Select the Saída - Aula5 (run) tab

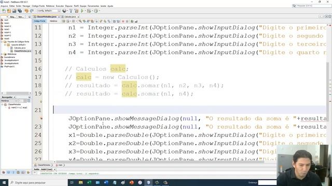(43, 169)
